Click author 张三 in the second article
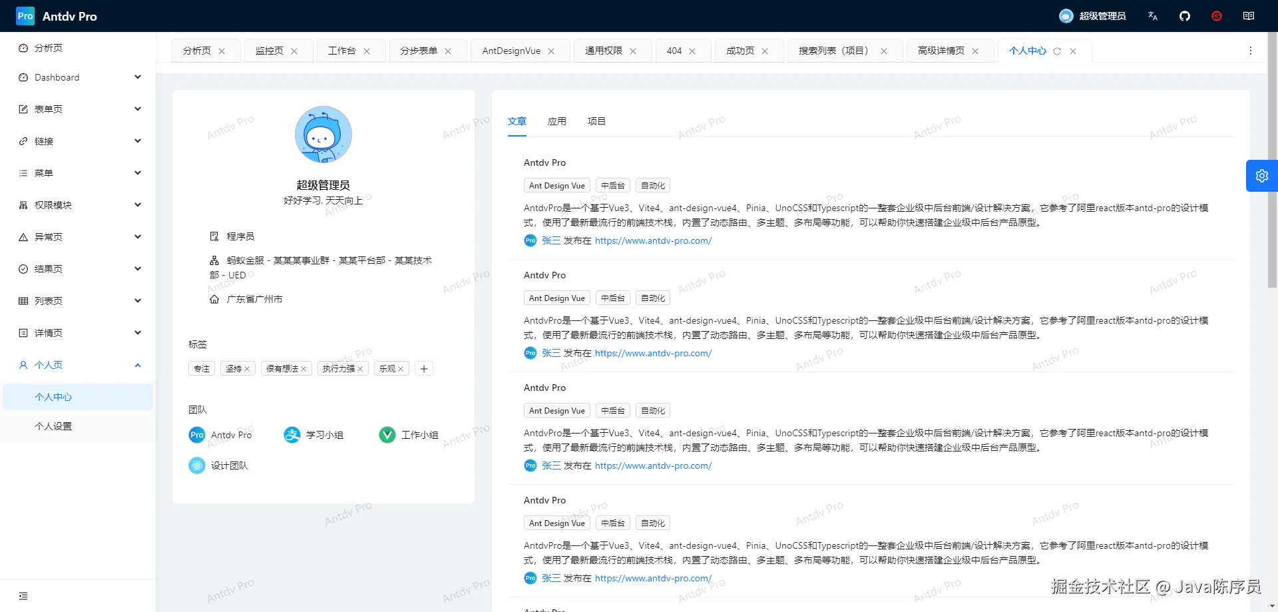Image resolution: width=1278 pixels, height=612 pixels. coord(551,354)
